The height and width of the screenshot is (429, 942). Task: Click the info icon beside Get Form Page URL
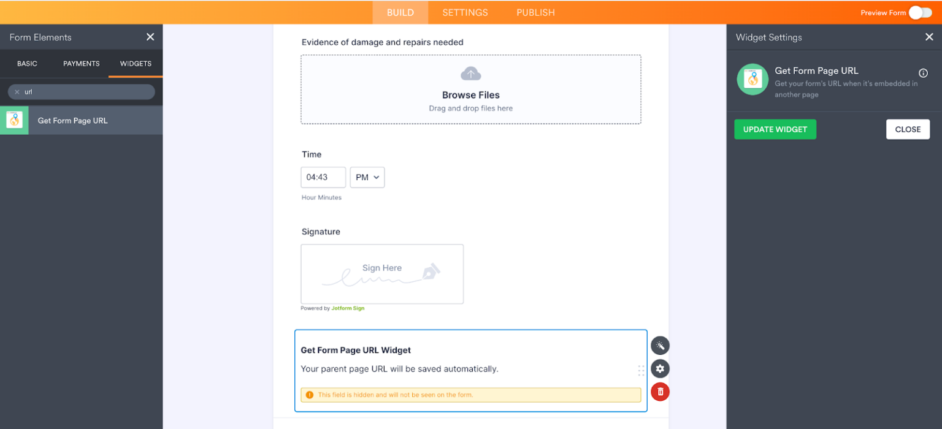922,73
